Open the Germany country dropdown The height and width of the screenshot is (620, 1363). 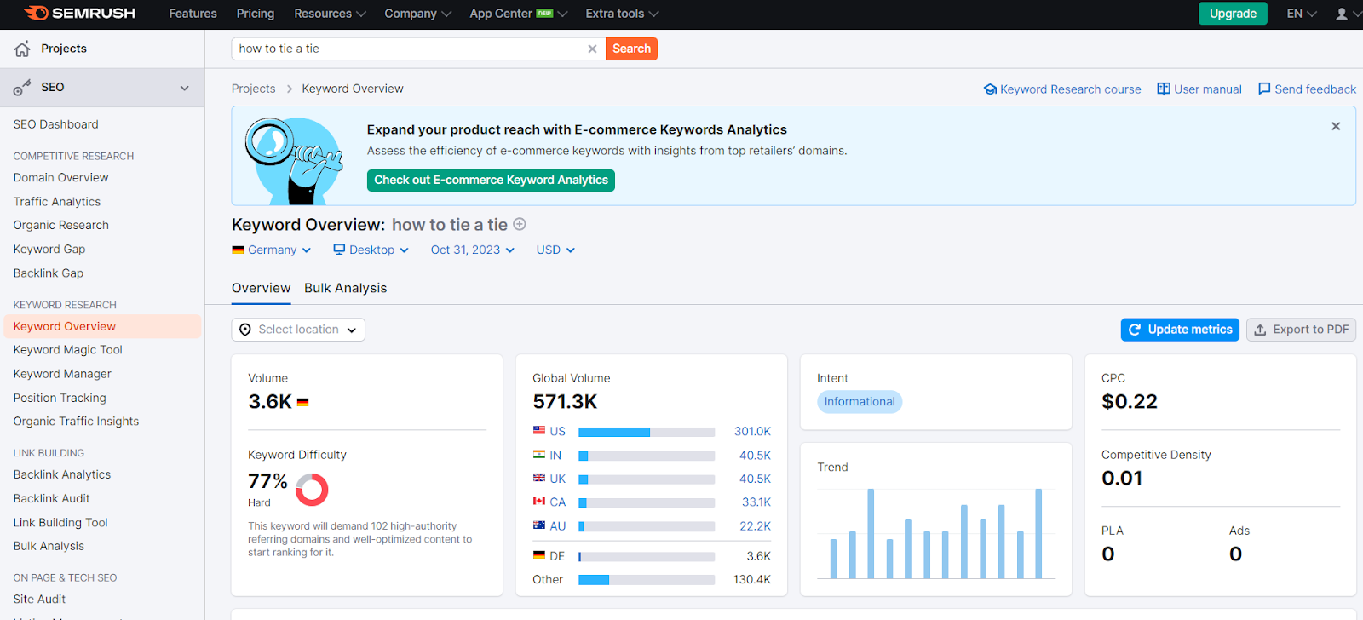click(272, 250)
